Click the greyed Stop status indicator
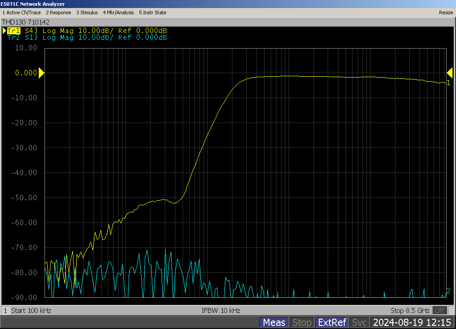This screenshot has height=329, width=456. pos(301,322)
